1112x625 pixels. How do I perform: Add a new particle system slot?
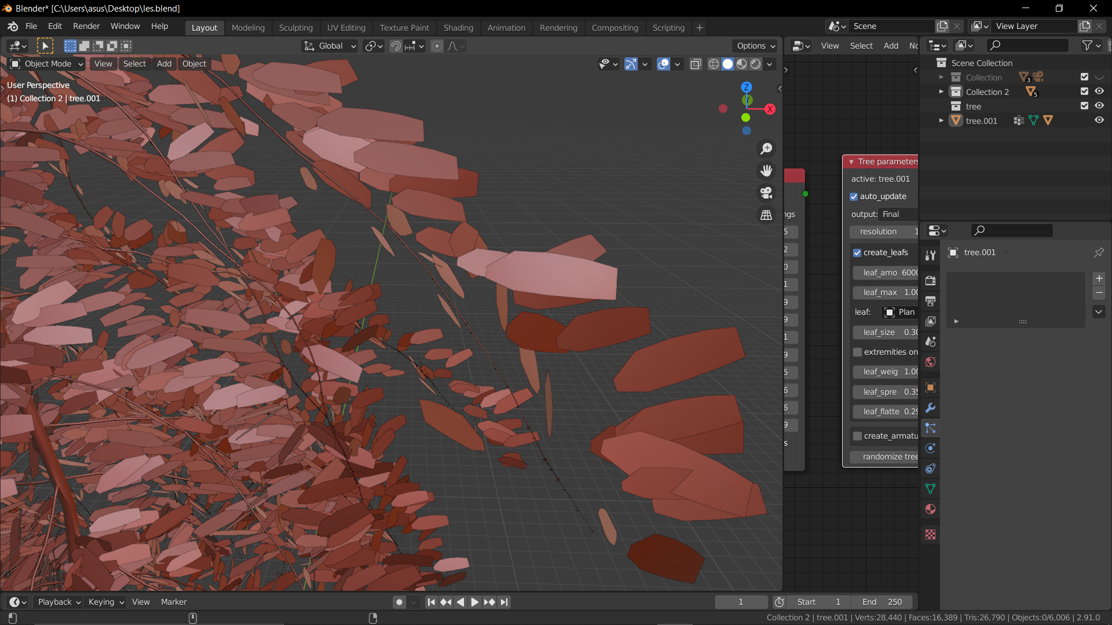[x=1099, y=278]
